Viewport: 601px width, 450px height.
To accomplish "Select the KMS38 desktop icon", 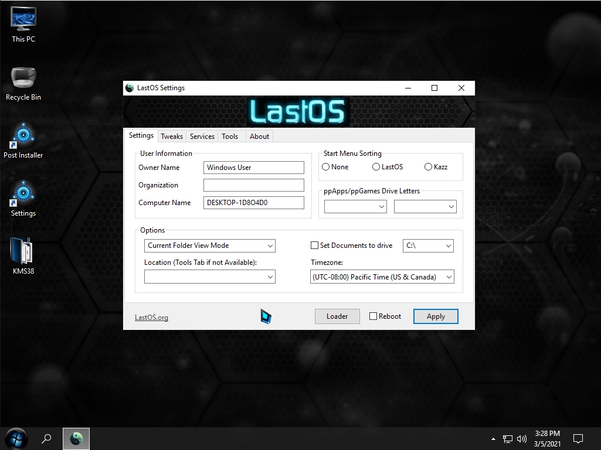I will point(23,256).
